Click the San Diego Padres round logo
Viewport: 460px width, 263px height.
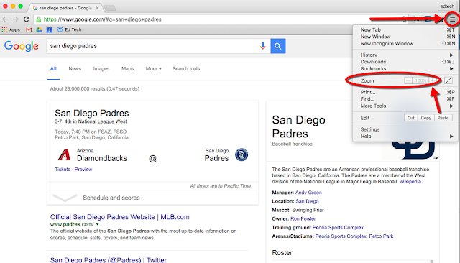pos(241,154)
